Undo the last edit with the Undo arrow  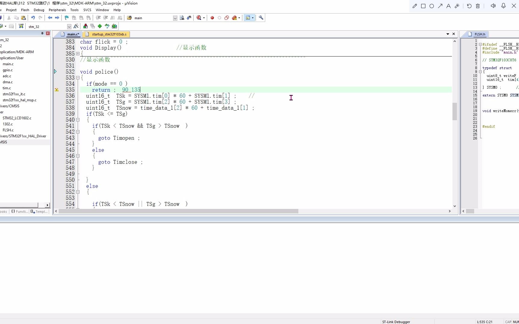coord(33,18)
